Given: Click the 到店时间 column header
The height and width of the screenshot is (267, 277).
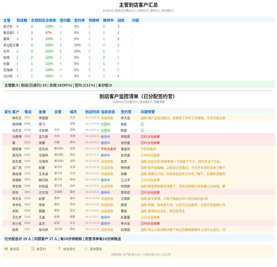Looking at the screenshot, I should (93, 112).
